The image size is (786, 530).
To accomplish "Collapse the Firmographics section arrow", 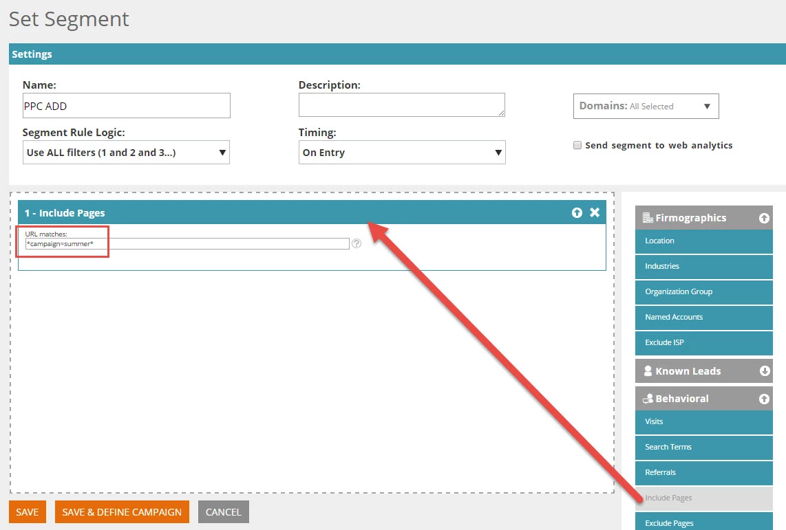I will tap(764, 218).
